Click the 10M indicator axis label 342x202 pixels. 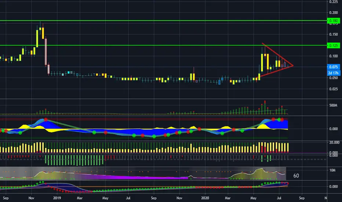coord(332,170)
